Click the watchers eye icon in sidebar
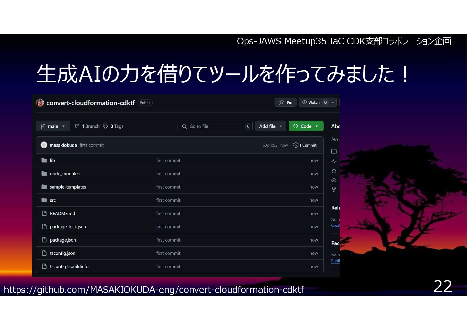Viewport: 467px width, 330px height. pos(334,180)
